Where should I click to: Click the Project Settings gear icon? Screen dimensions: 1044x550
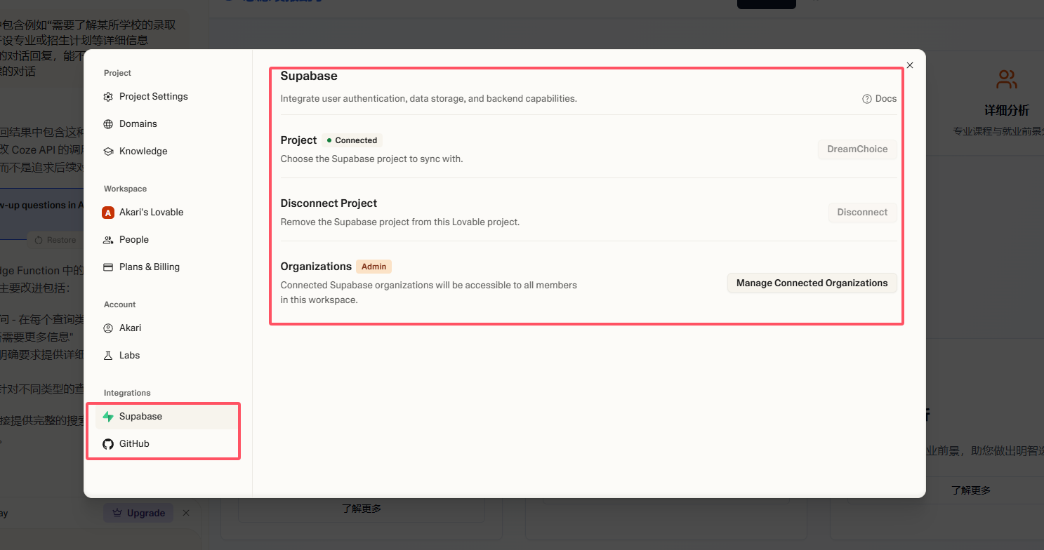(x=108, y=97)
